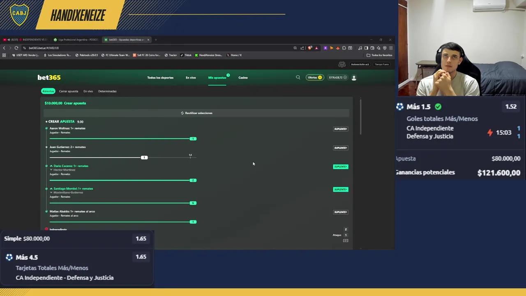Switch to the Liga Profesional Argentina browser tab
Screen dimensions: 526x296
[x=76, y=40]
